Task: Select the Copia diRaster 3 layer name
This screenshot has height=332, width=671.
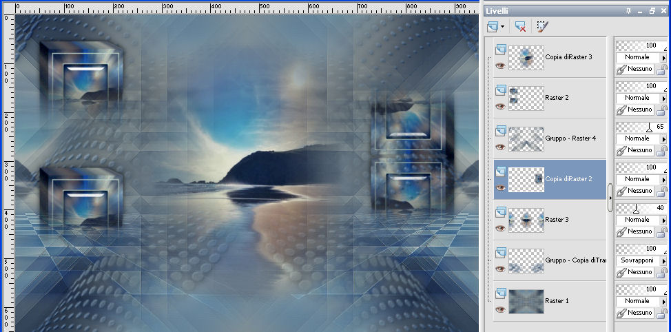Action: click(x=569, y=57)
